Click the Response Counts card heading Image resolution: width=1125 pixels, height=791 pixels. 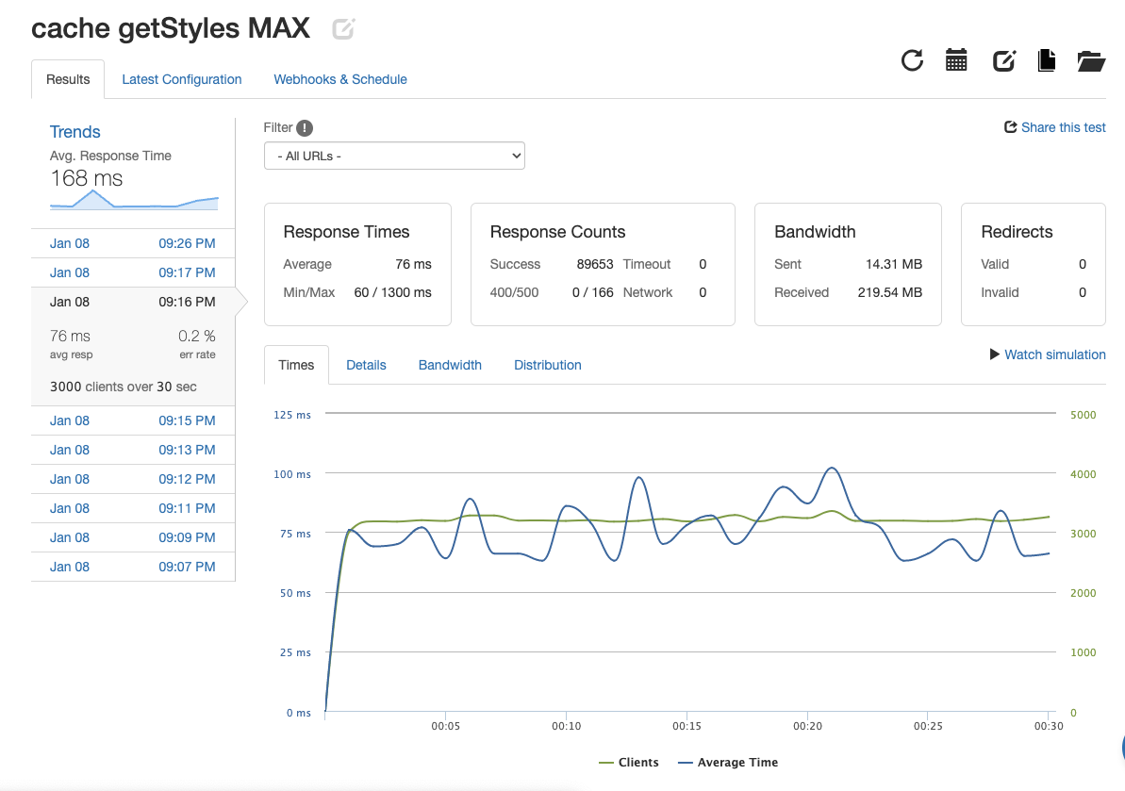[x=557, y=232]
